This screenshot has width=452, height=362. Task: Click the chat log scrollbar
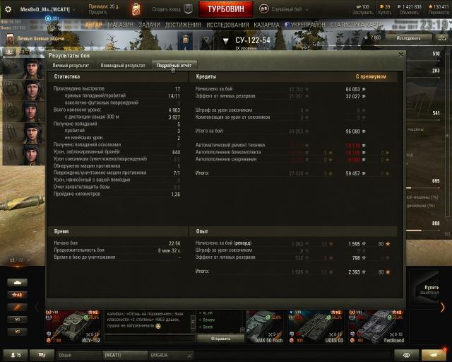(193, 322)
